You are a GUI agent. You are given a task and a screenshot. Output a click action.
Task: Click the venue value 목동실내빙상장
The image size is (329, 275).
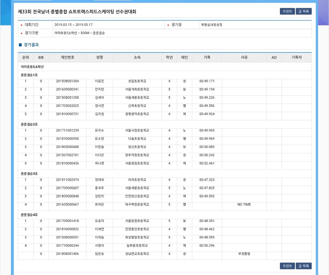(x=211, y=25)
